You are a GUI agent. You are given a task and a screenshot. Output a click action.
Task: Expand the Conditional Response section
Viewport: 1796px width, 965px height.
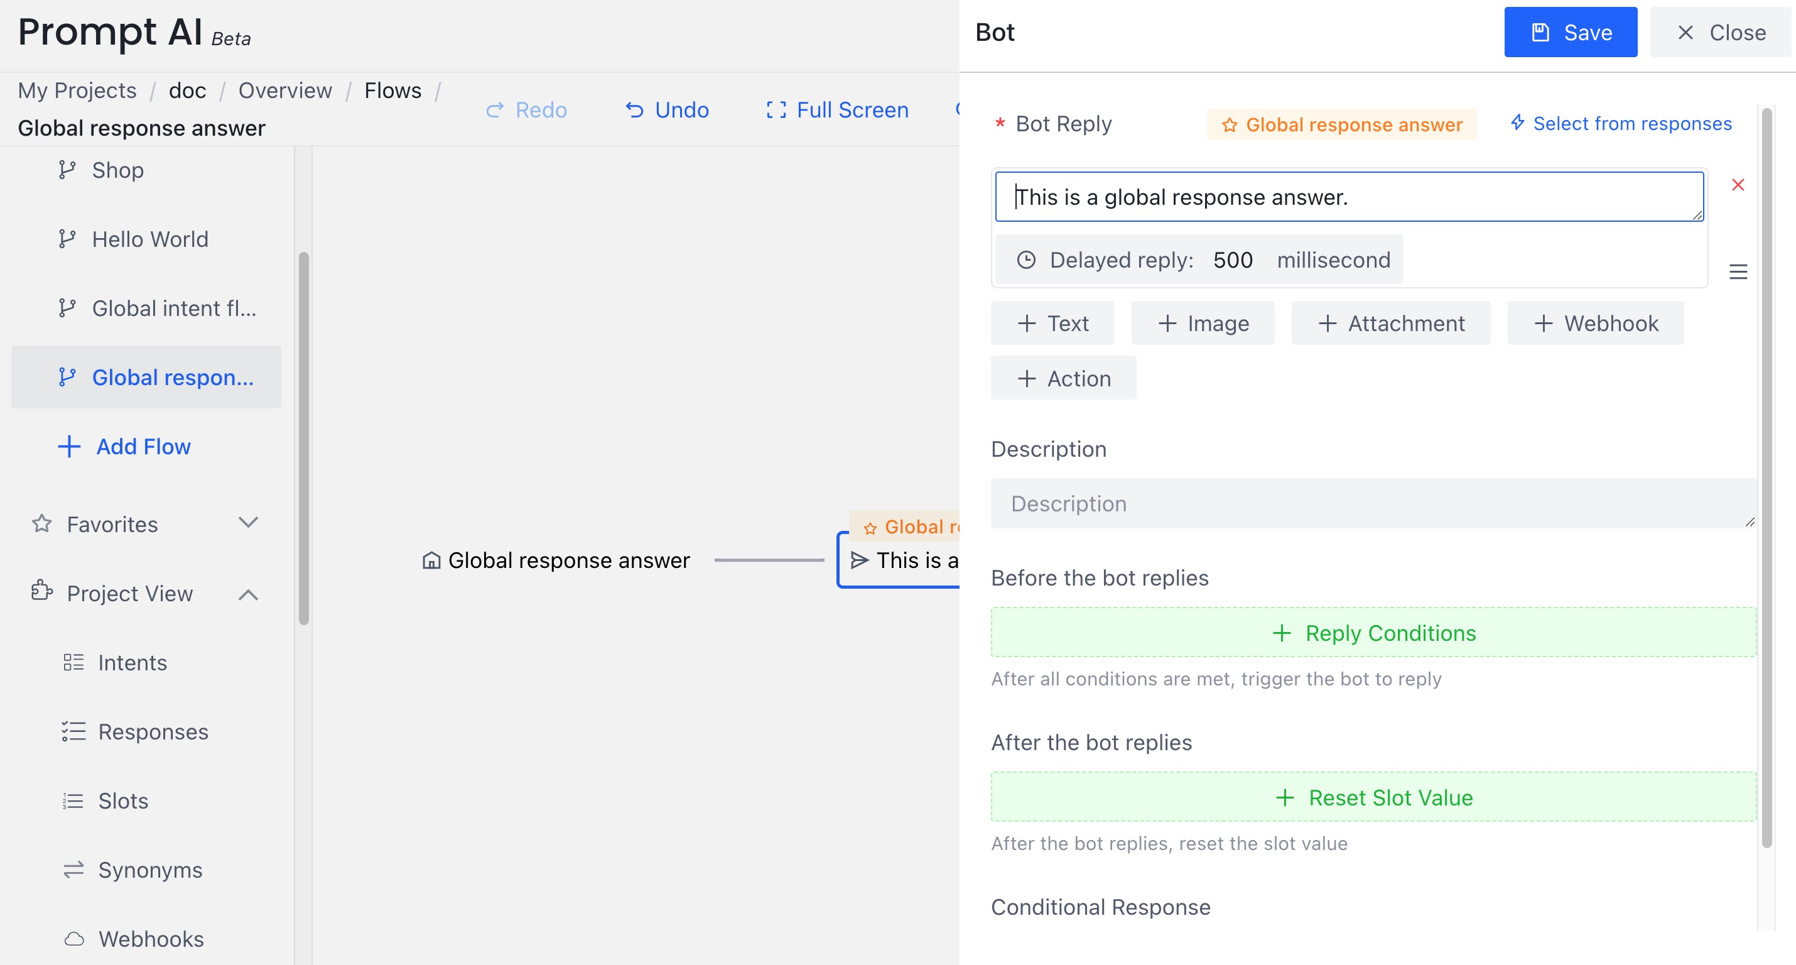coord(1101,905)
